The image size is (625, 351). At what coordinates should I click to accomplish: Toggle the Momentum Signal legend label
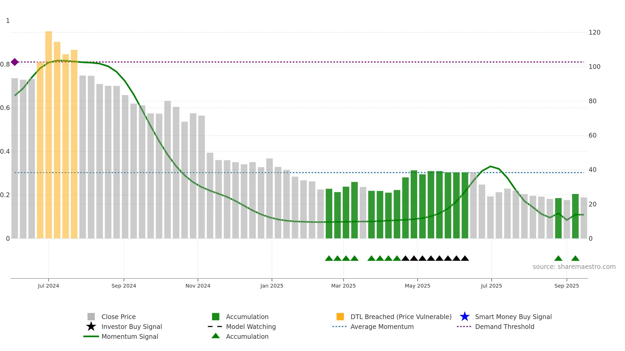130,336
